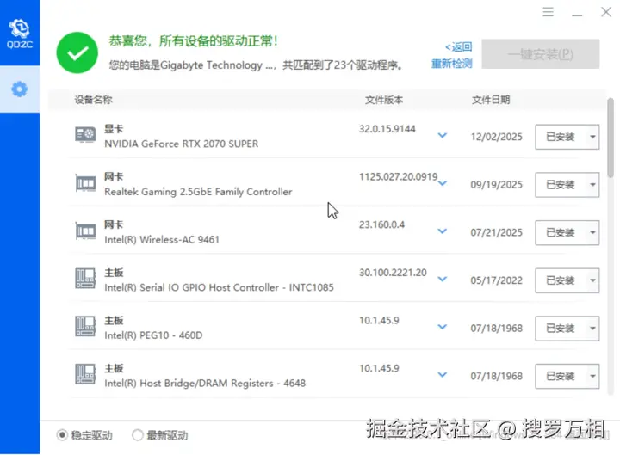Click 已安装 button for Serial IO GPIO Host Controller
620x455 pixels.
[x=561, y=280]
